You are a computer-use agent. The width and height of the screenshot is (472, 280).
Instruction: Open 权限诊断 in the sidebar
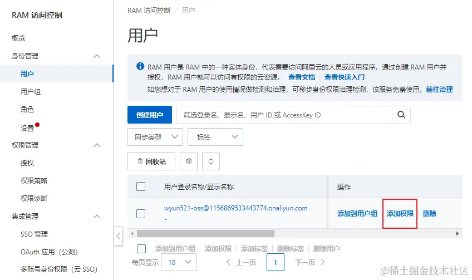click(x=34, y=198)
